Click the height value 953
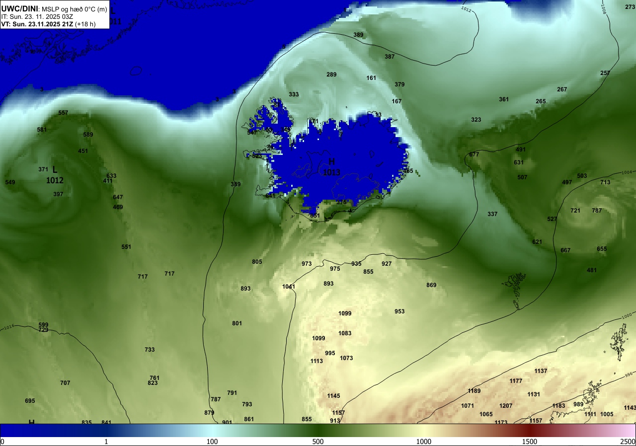636x446 pixels. pos(399,311)
